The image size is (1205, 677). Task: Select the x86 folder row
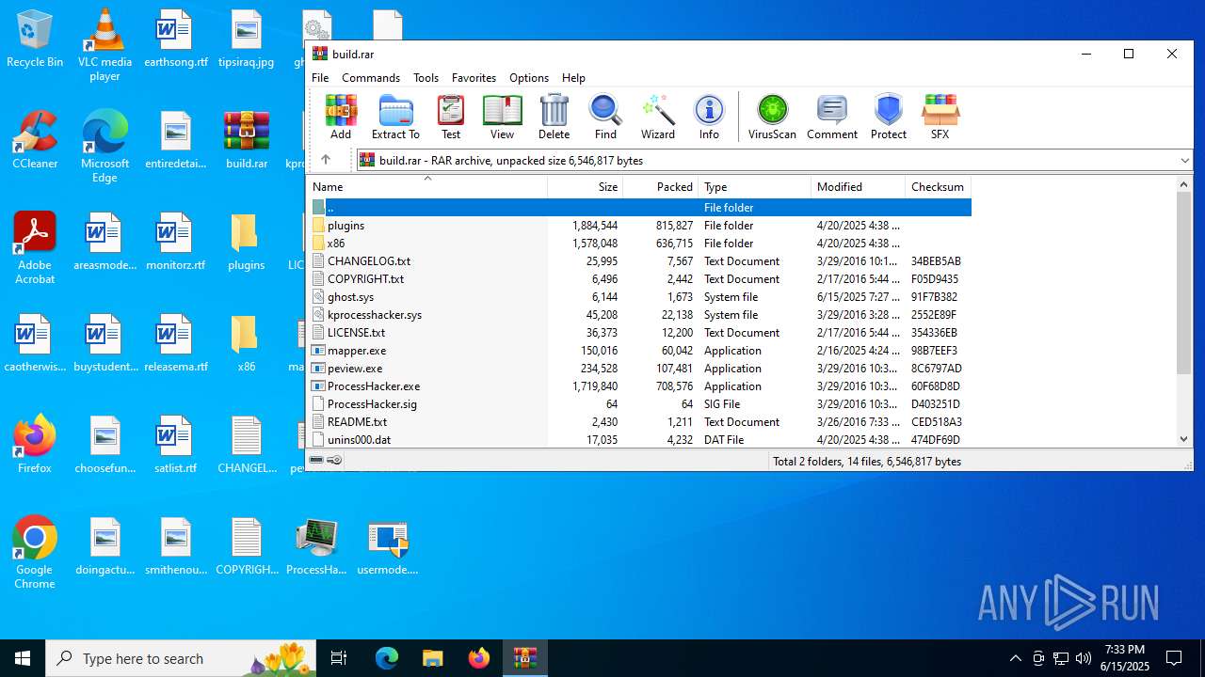coord(640,244)
